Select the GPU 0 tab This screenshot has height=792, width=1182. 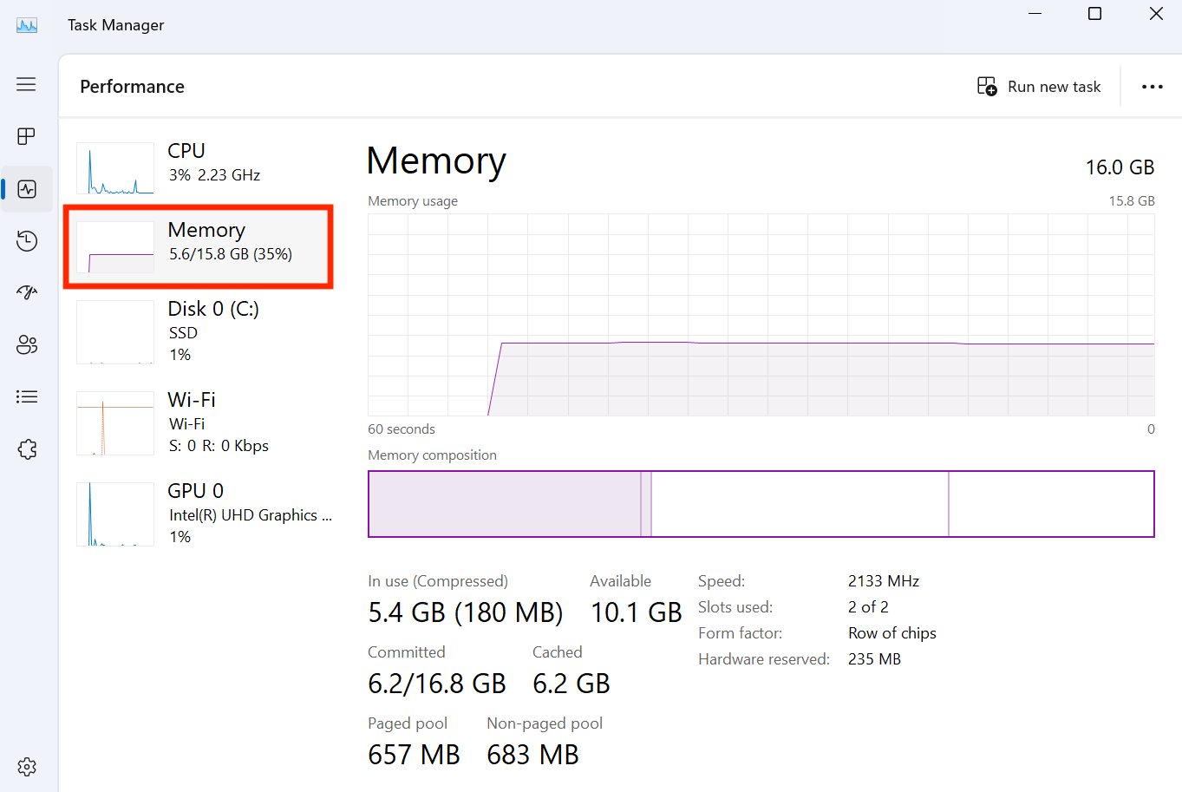tap(198, 513)
